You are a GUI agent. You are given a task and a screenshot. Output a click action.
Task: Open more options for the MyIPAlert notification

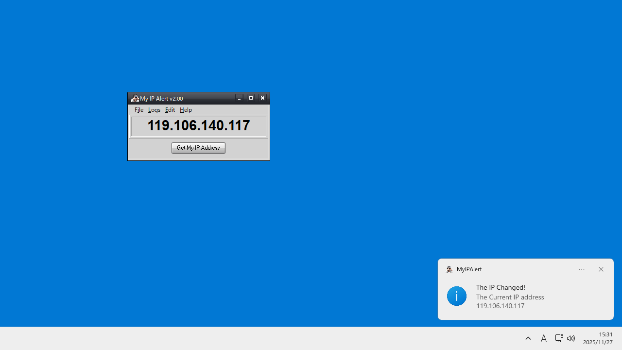tap(581, 269)
